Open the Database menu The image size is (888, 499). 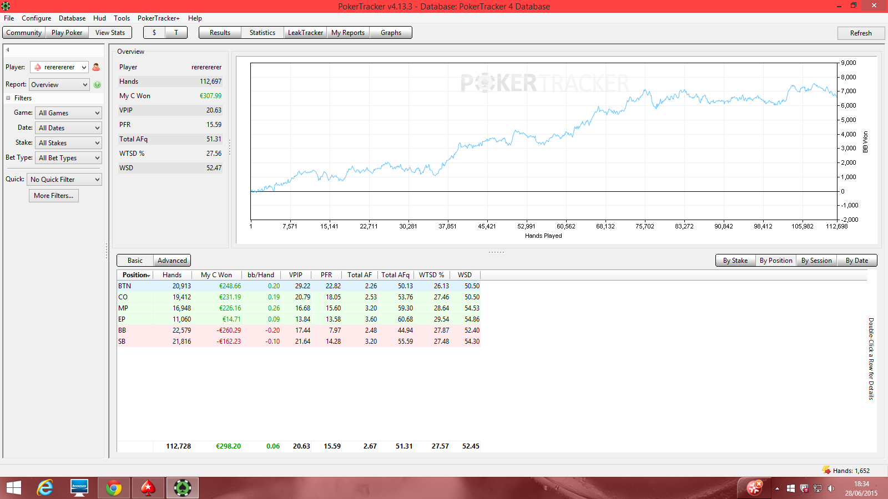[72, 18]
